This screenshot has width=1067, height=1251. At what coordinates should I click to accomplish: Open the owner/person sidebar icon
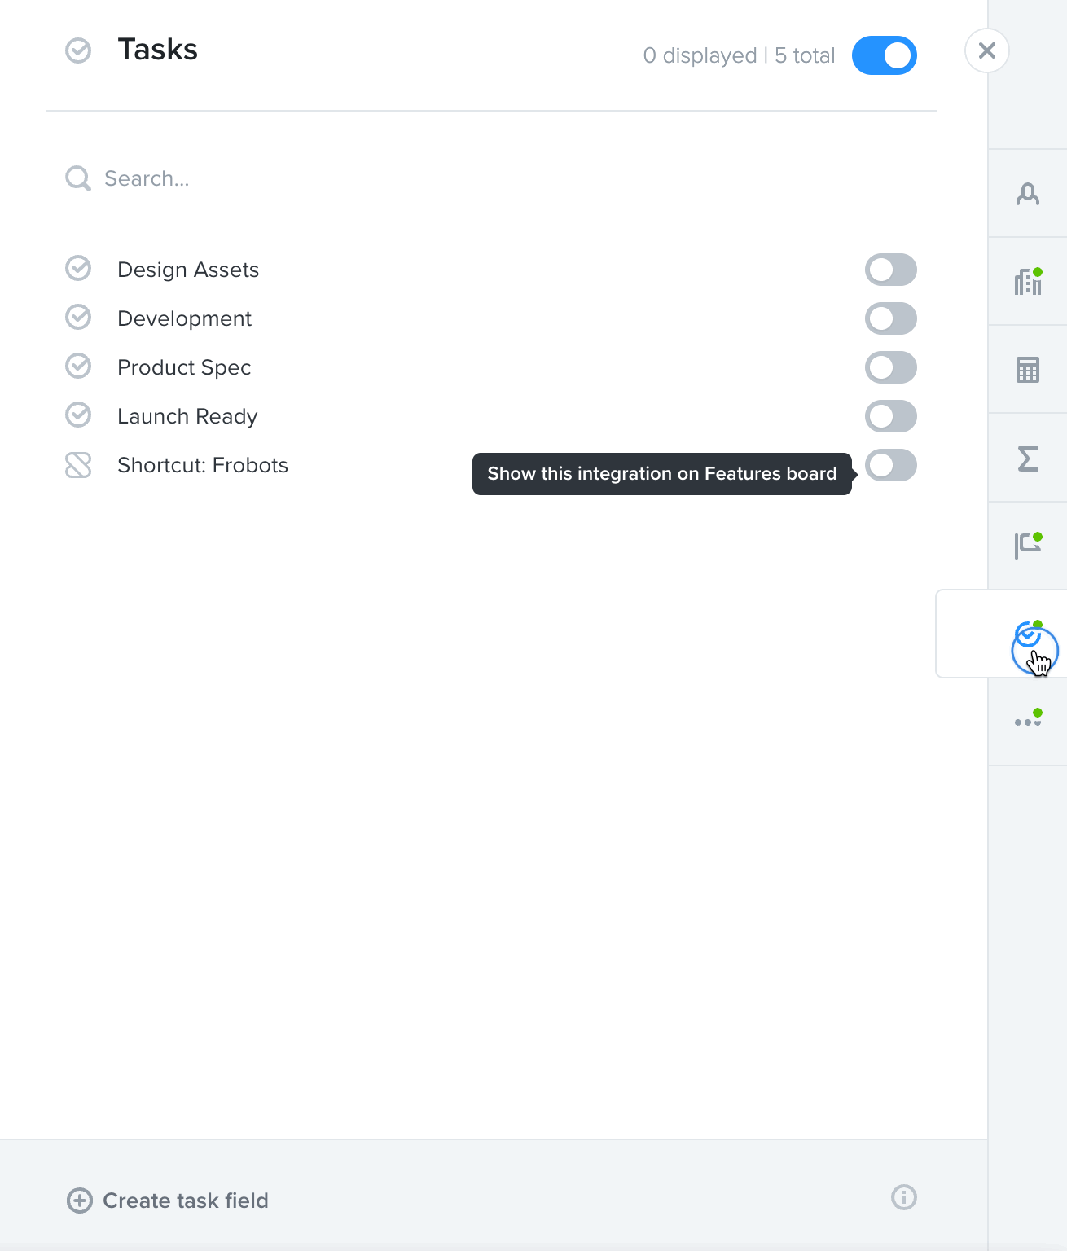tap(1028, 194)
